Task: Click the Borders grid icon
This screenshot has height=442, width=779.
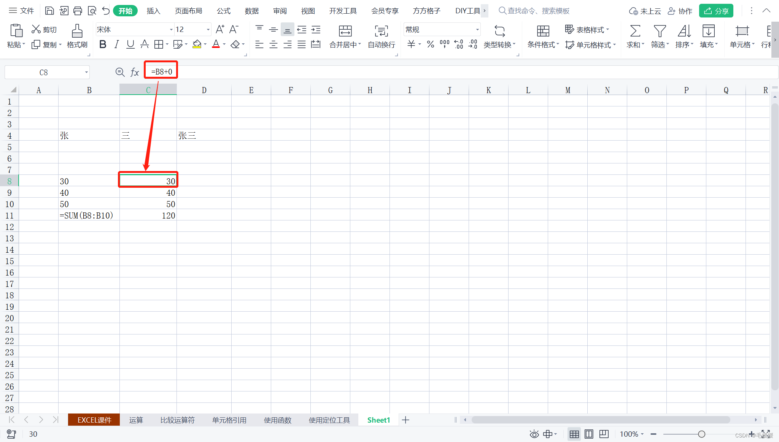Action: coord(159,44)
